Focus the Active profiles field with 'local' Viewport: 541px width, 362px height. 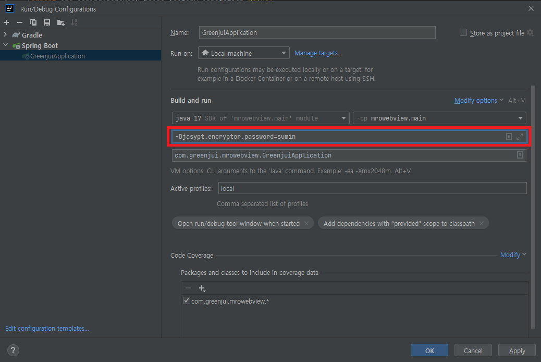pos(372,188)
